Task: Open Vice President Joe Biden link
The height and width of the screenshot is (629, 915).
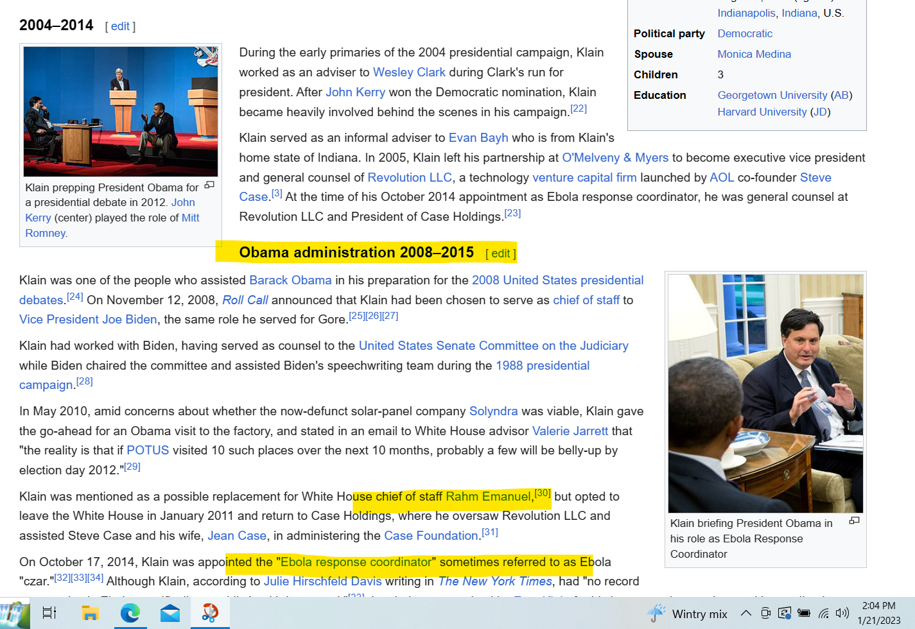Action: tap(88, 319)
